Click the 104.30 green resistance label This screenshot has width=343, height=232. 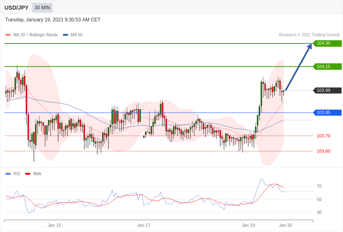pyautogui.click(x=327, y=43)
